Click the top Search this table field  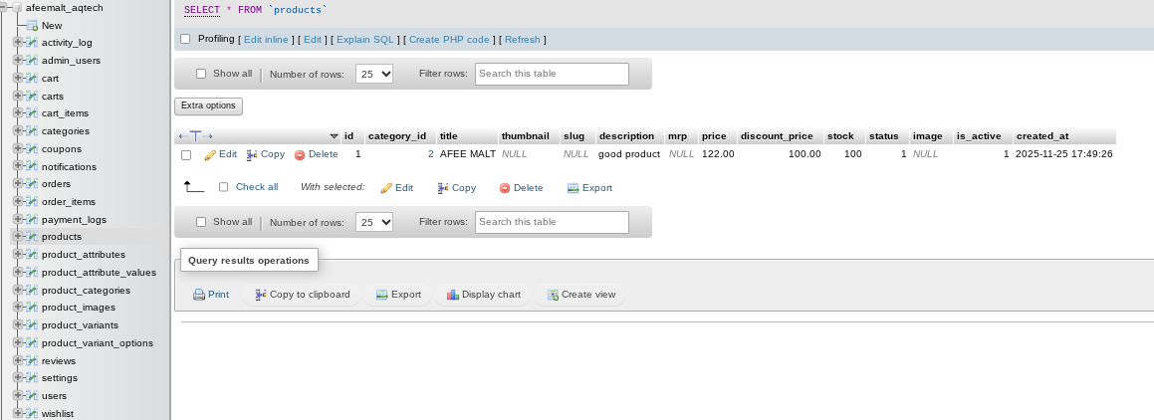coord(552,74)
